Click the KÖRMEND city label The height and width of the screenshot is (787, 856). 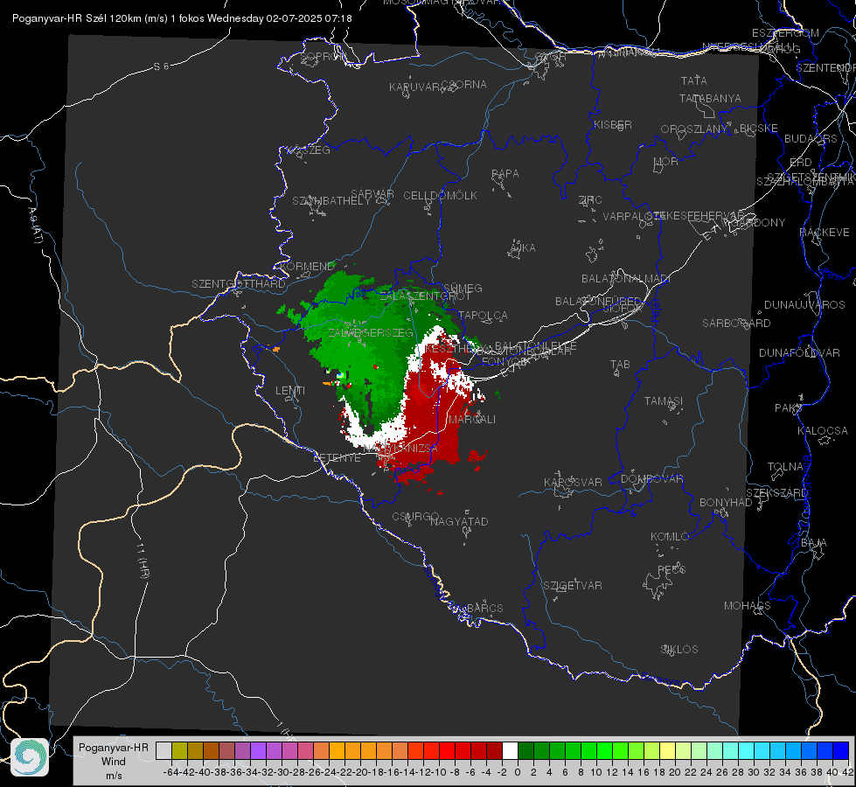point(307,267)
